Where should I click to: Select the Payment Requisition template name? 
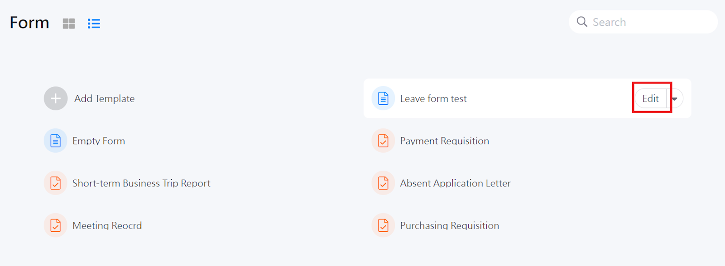click(444, 141)
